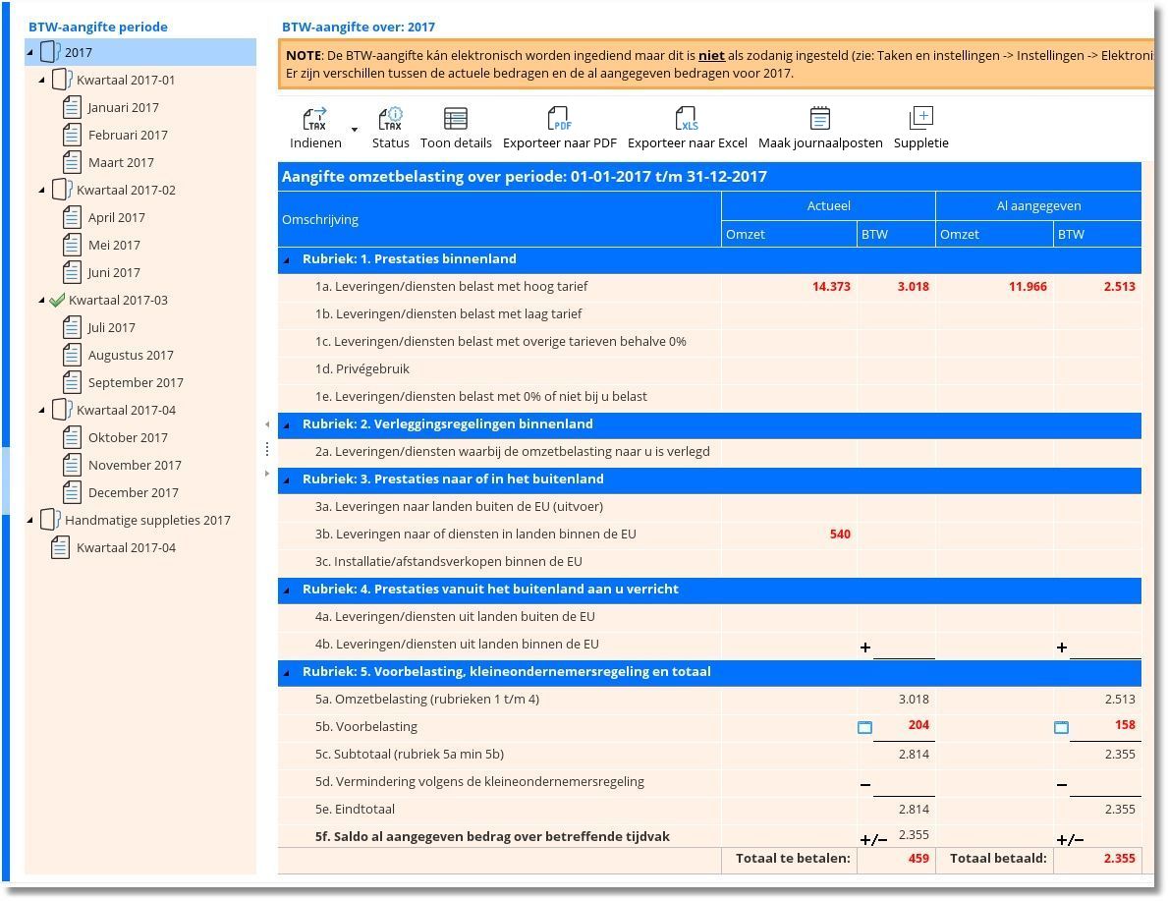This screenshot has width=1168, height=901.
Task: Export the return via Exporteer naar Excel
Action: tap(687, 120)
